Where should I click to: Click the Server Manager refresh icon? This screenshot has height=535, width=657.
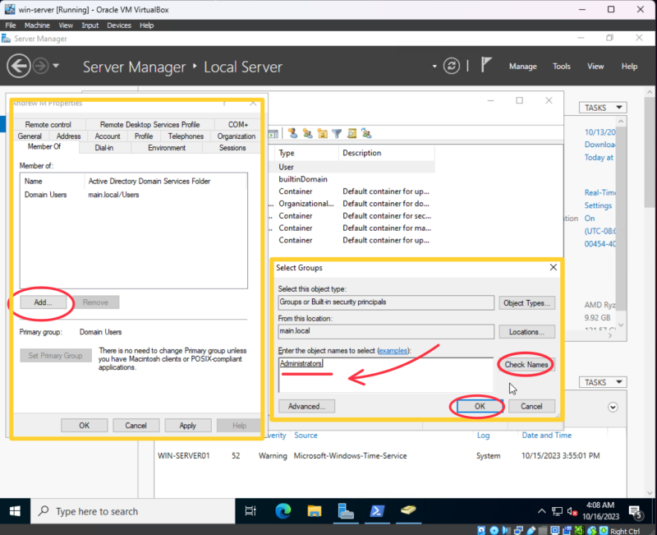pyautogui.click(x=451, y=66)
